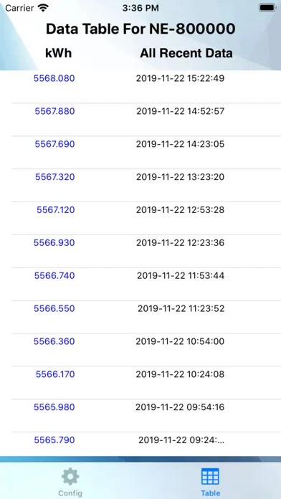The image size is (281, 499).
Task: Select row dated 2019-11-22 11:23:52
Action: 146,317
